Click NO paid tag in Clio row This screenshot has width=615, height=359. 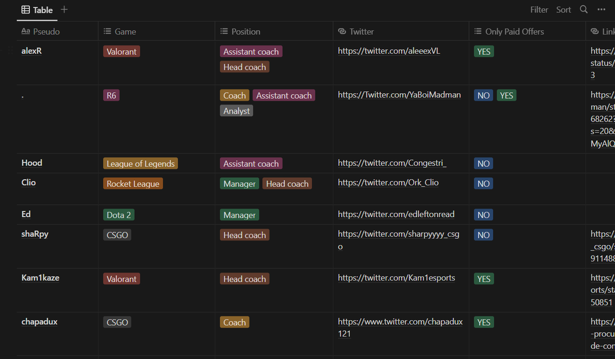(483, 183)
